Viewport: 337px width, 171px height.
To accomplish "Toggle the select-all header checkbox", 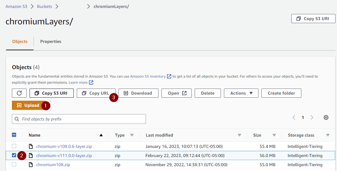I will (x=14, y=135).
